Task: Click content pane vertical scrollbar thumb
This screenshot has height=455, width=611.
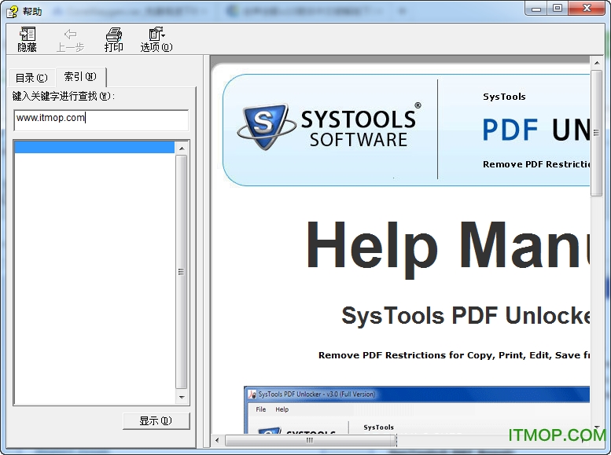Action: (x=597, y=134)
